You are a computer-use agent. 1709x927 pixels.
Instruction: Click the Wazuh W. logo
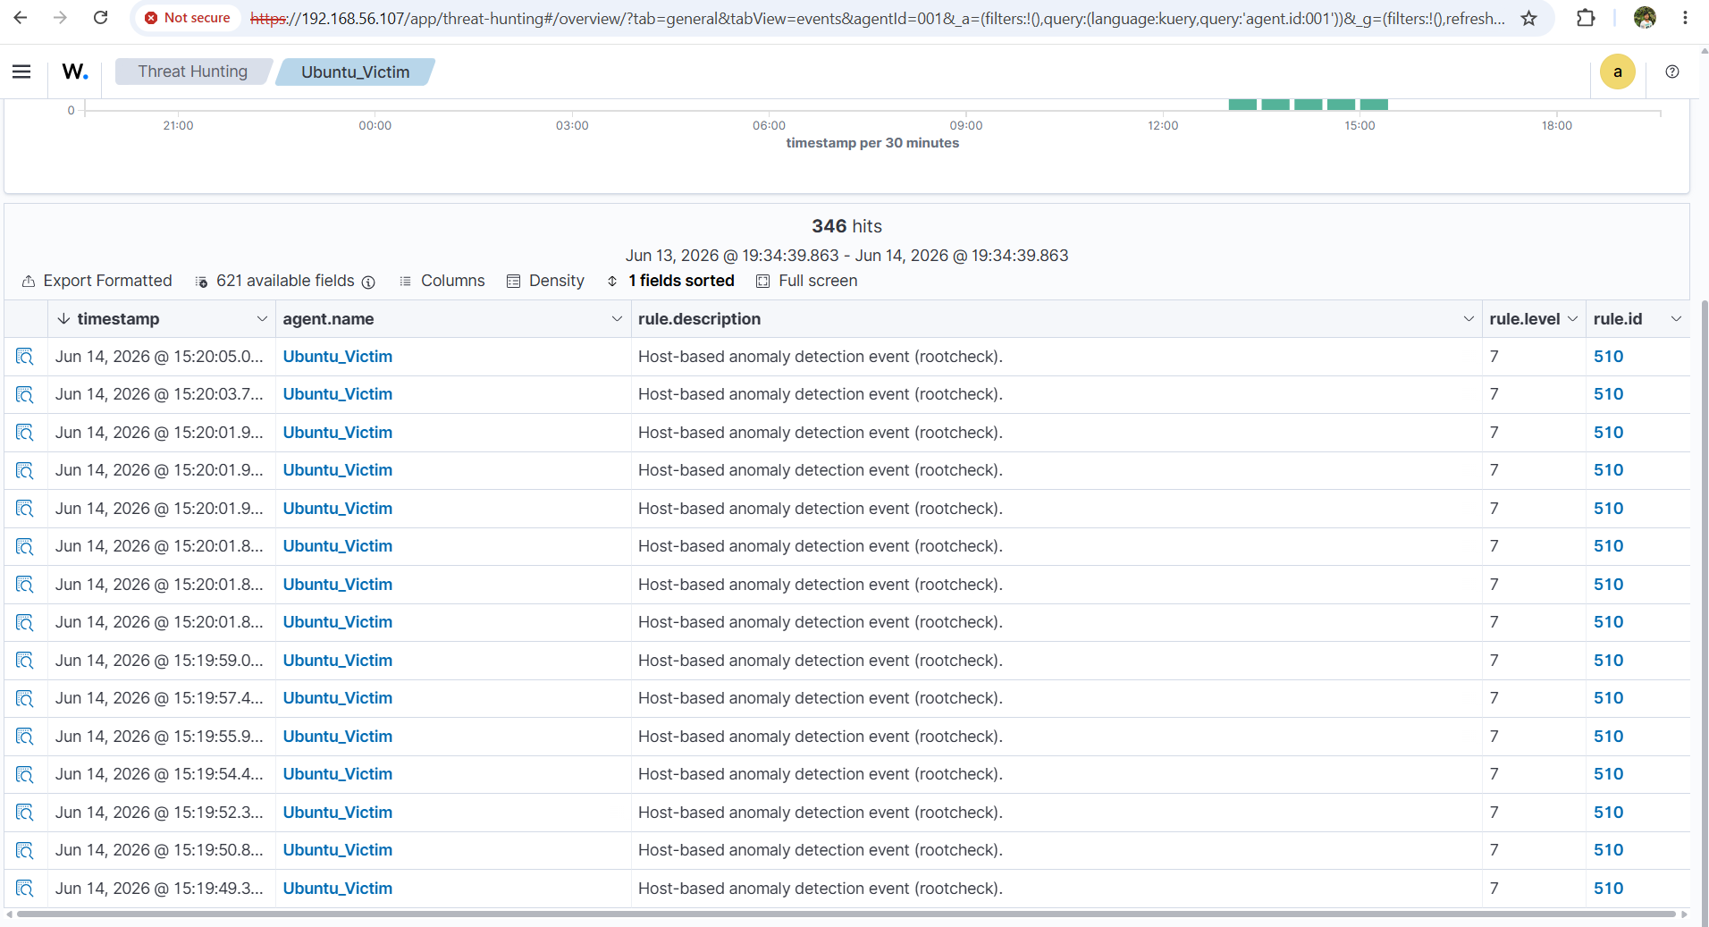75,72
